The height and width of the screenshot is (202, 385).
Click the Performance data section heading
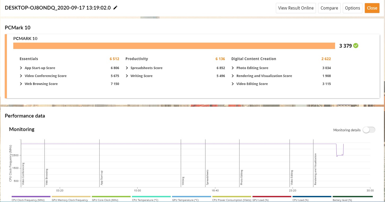25,116
